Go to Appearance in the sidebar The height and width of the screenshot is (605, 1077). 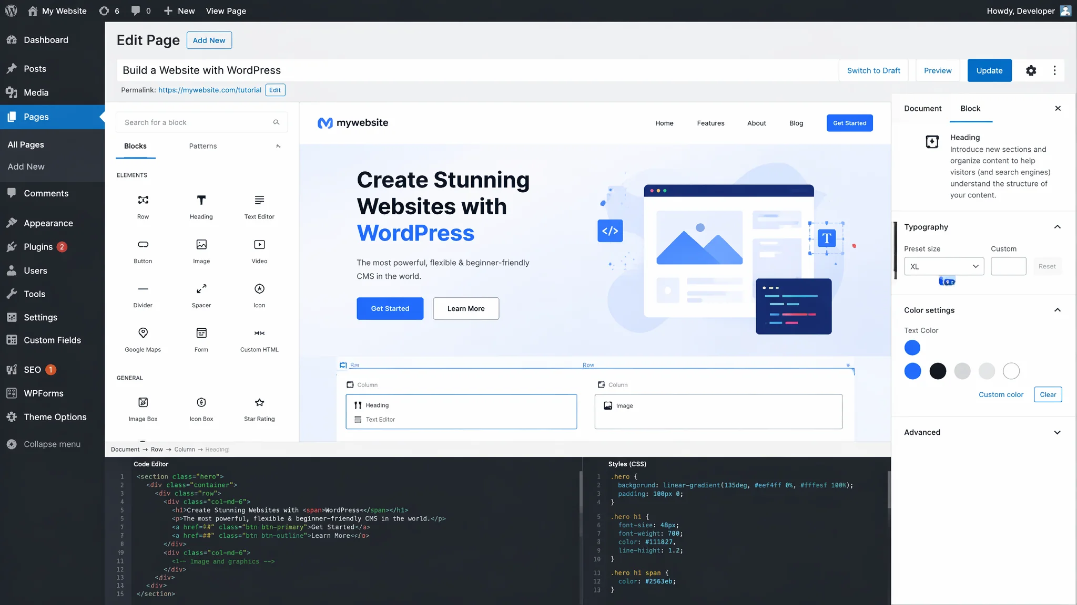point(48,223)
